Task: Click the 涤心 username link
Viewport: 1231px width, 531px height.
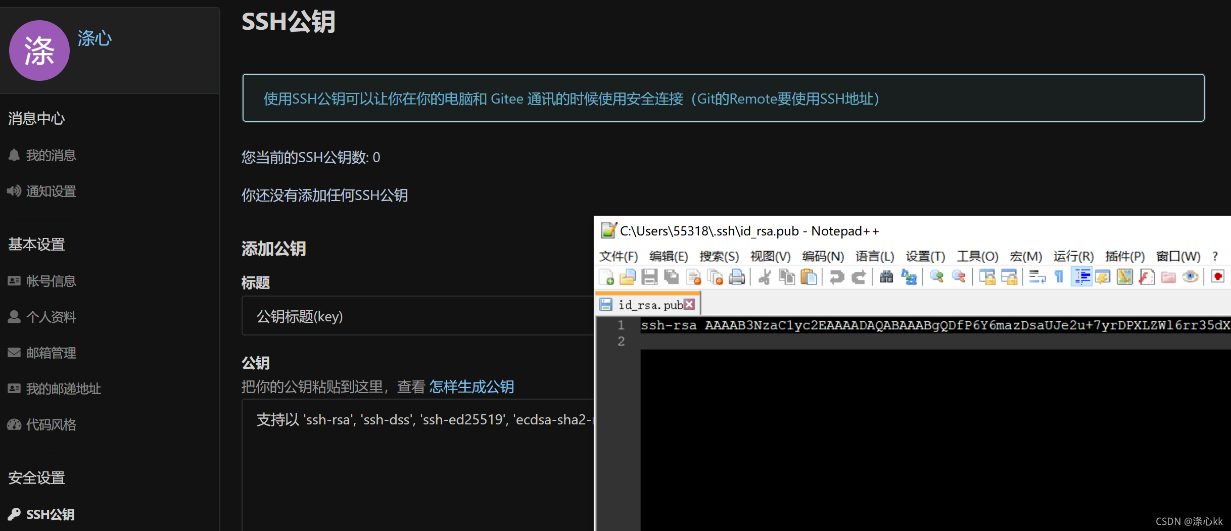Action: (94, 38)
